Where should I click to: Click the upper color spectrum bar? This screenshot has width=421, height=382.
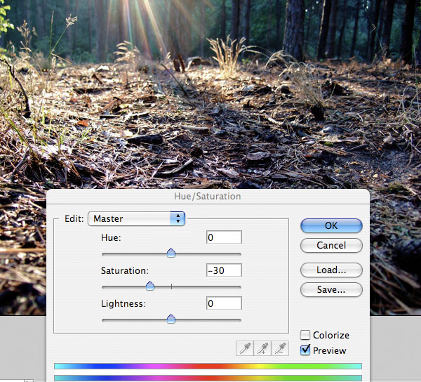pyautogui.click(x=208, y=366)
